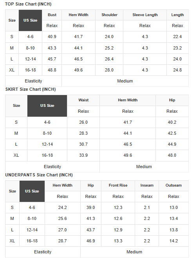Click the US Size header in UNDERPANTS chart
This screenshot has width=195, height=262.
(32, 191)
